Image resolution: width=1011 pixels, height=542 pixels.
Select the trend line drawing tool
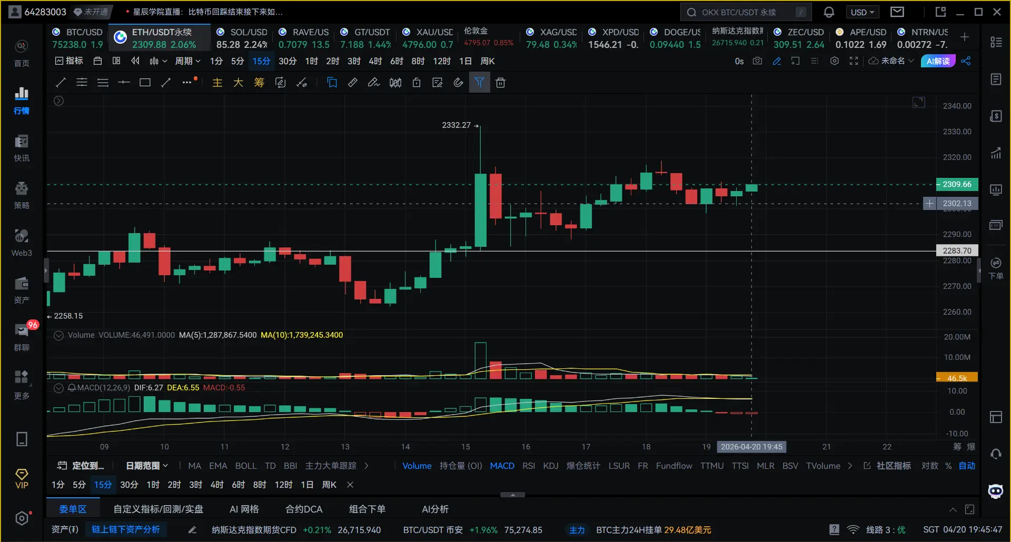(x=61, y=83)
